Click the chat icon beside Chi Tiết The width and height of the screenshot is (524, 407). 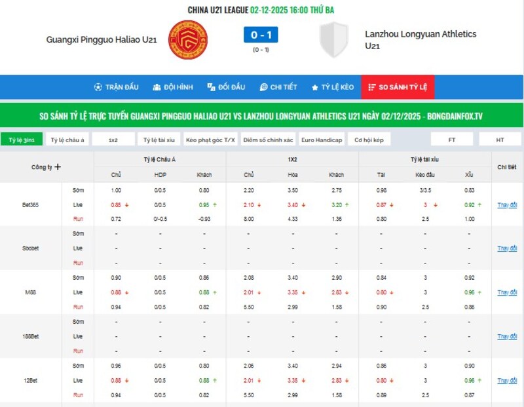pyautogui.click(x=263, y=87)
